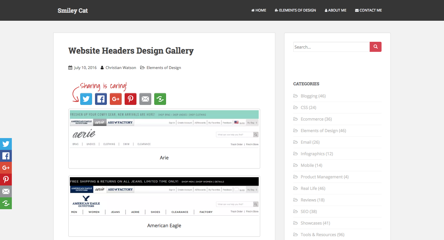Open SEO (38) category
Screen dimensions: 444x240
[309, 212]
